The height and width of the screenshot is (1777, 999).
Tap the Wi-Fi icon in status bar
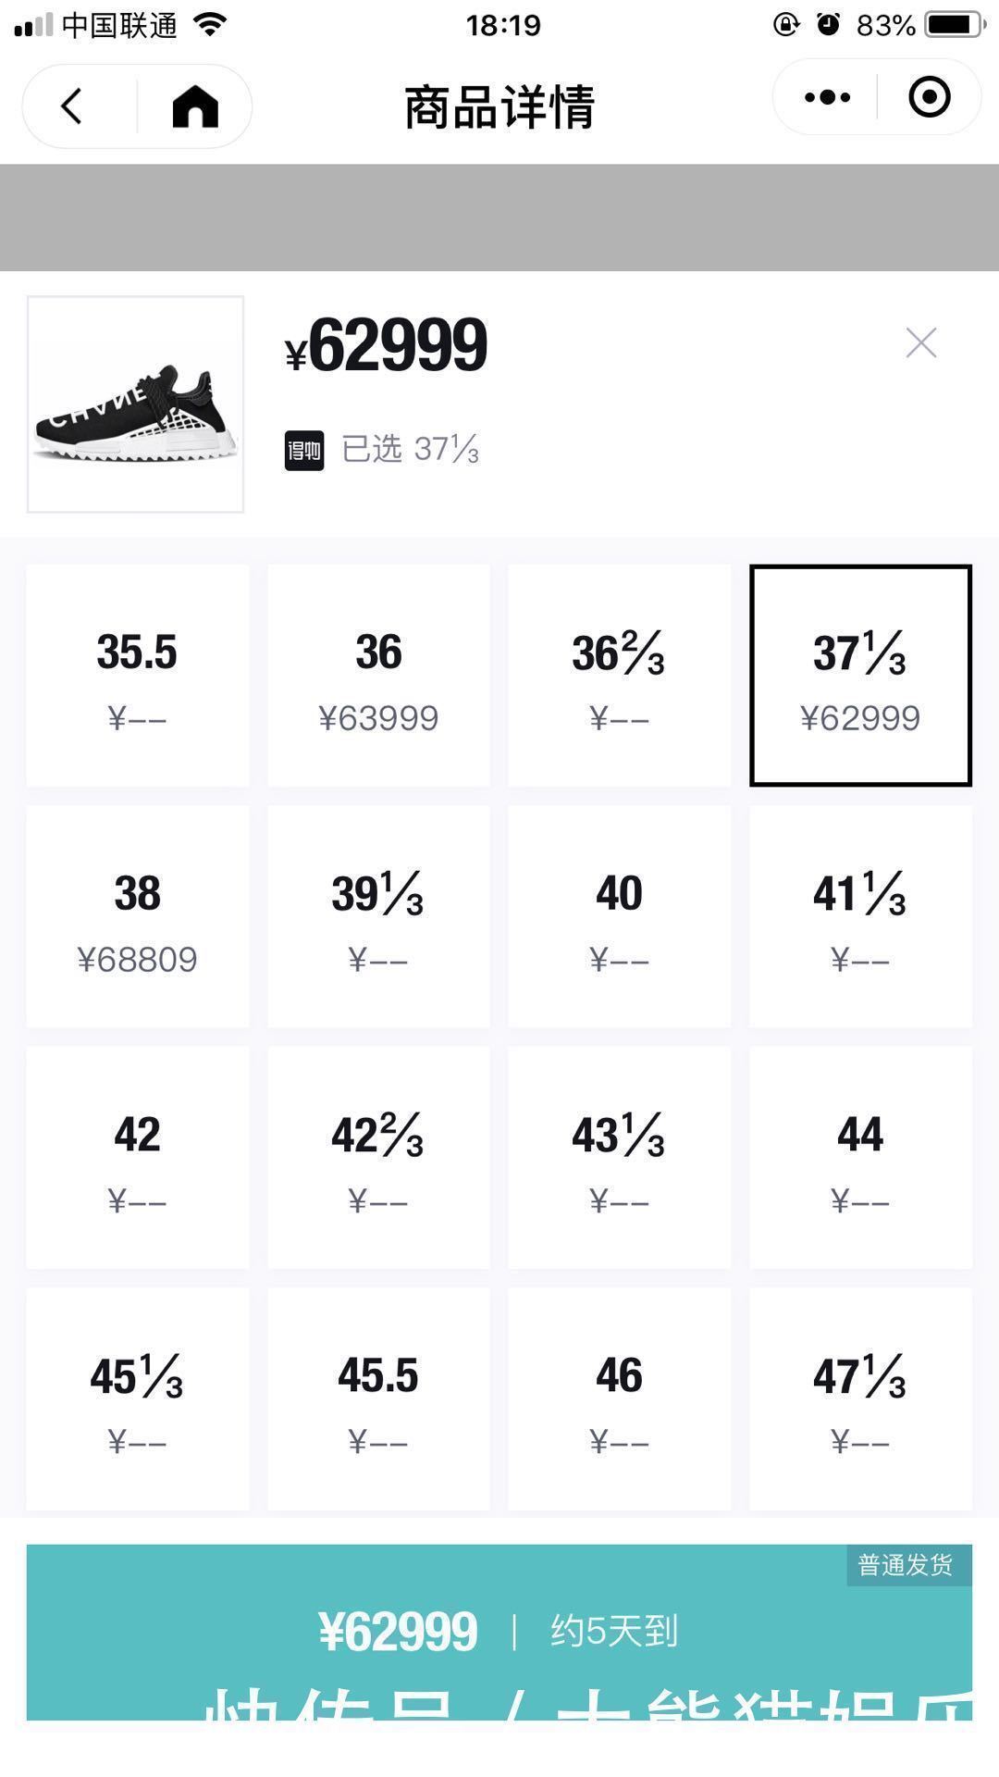[208, 25]
